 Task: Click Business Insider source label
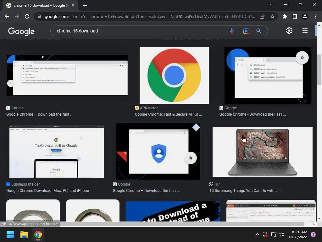(x=25, y=184)
